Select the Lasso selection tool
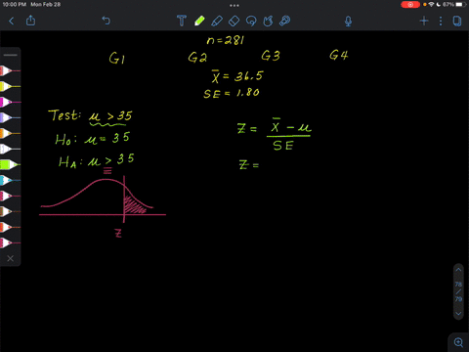The image size is (469, 352). [251, 22]
